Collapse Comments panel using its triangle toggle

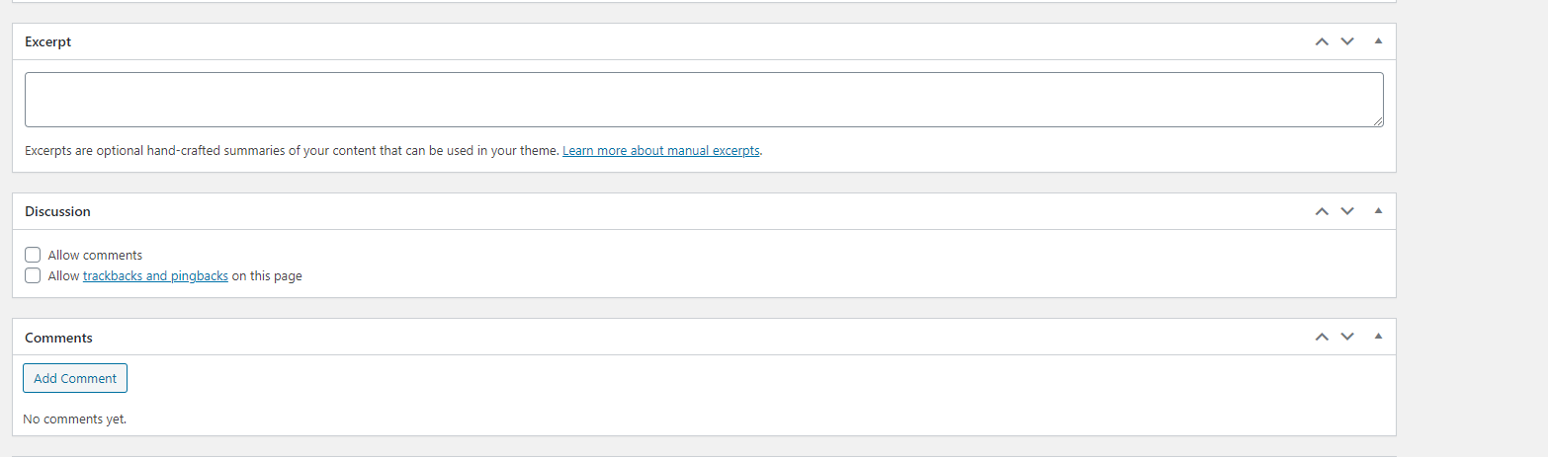pyautogui.click(x=1378, y=337)
